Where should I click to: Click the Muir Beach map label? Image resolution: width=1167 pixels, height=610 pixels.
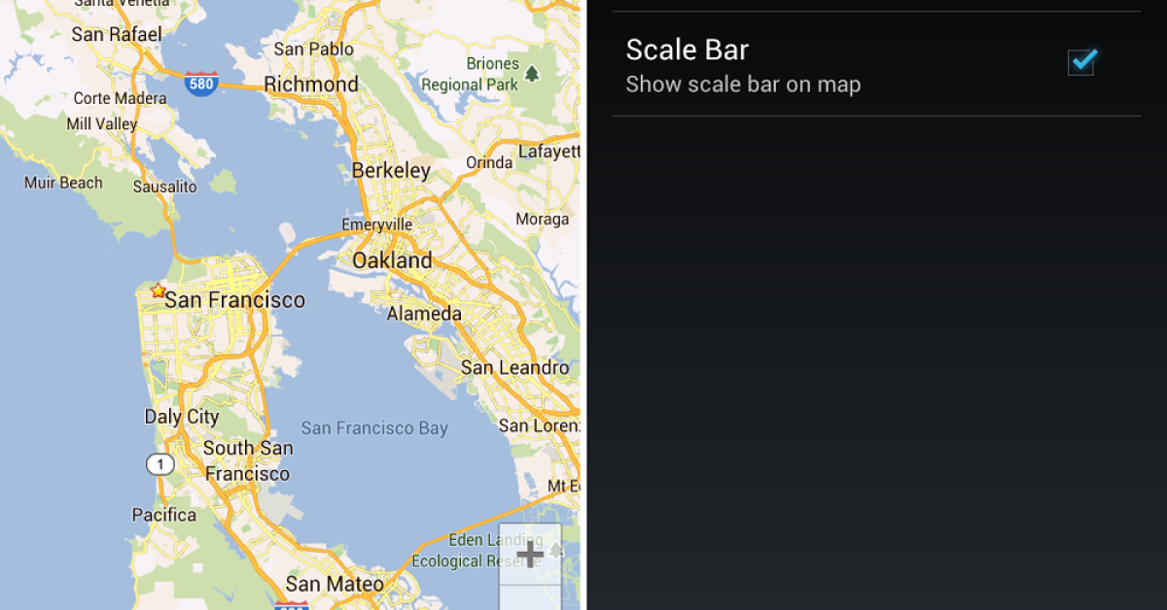(63, 183)
